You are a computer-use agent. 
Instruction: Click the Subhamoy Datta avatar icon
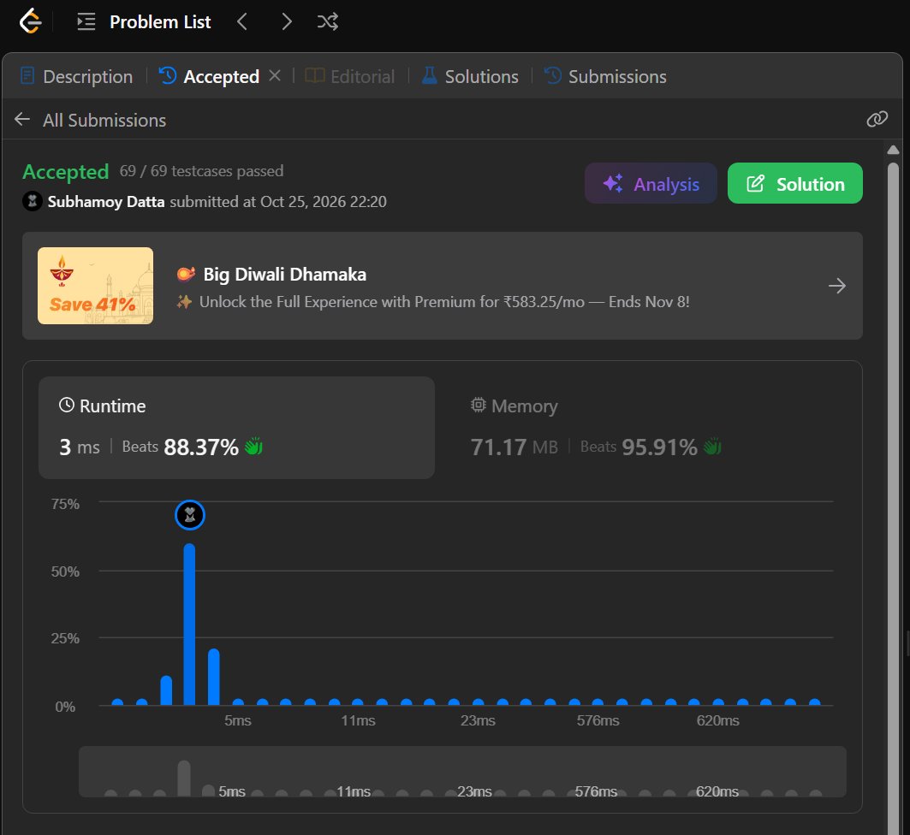[x=33, y=202]
